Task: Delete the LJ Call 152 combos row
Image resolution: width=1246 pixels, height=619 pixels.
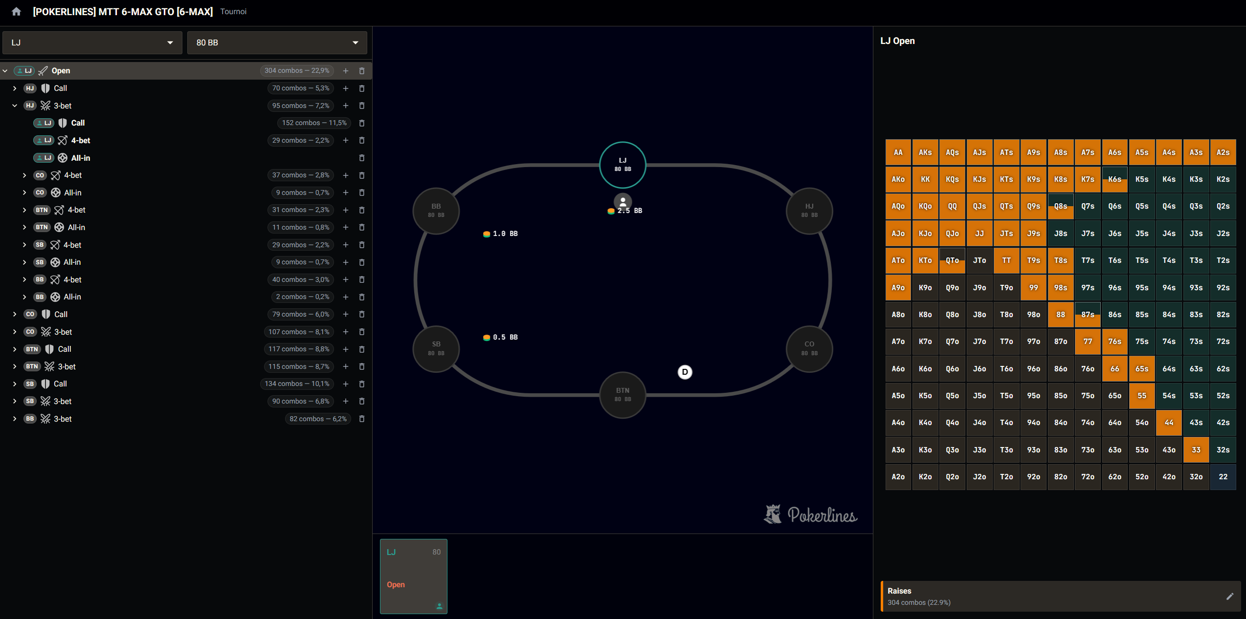Action: [x=362, y=123]
